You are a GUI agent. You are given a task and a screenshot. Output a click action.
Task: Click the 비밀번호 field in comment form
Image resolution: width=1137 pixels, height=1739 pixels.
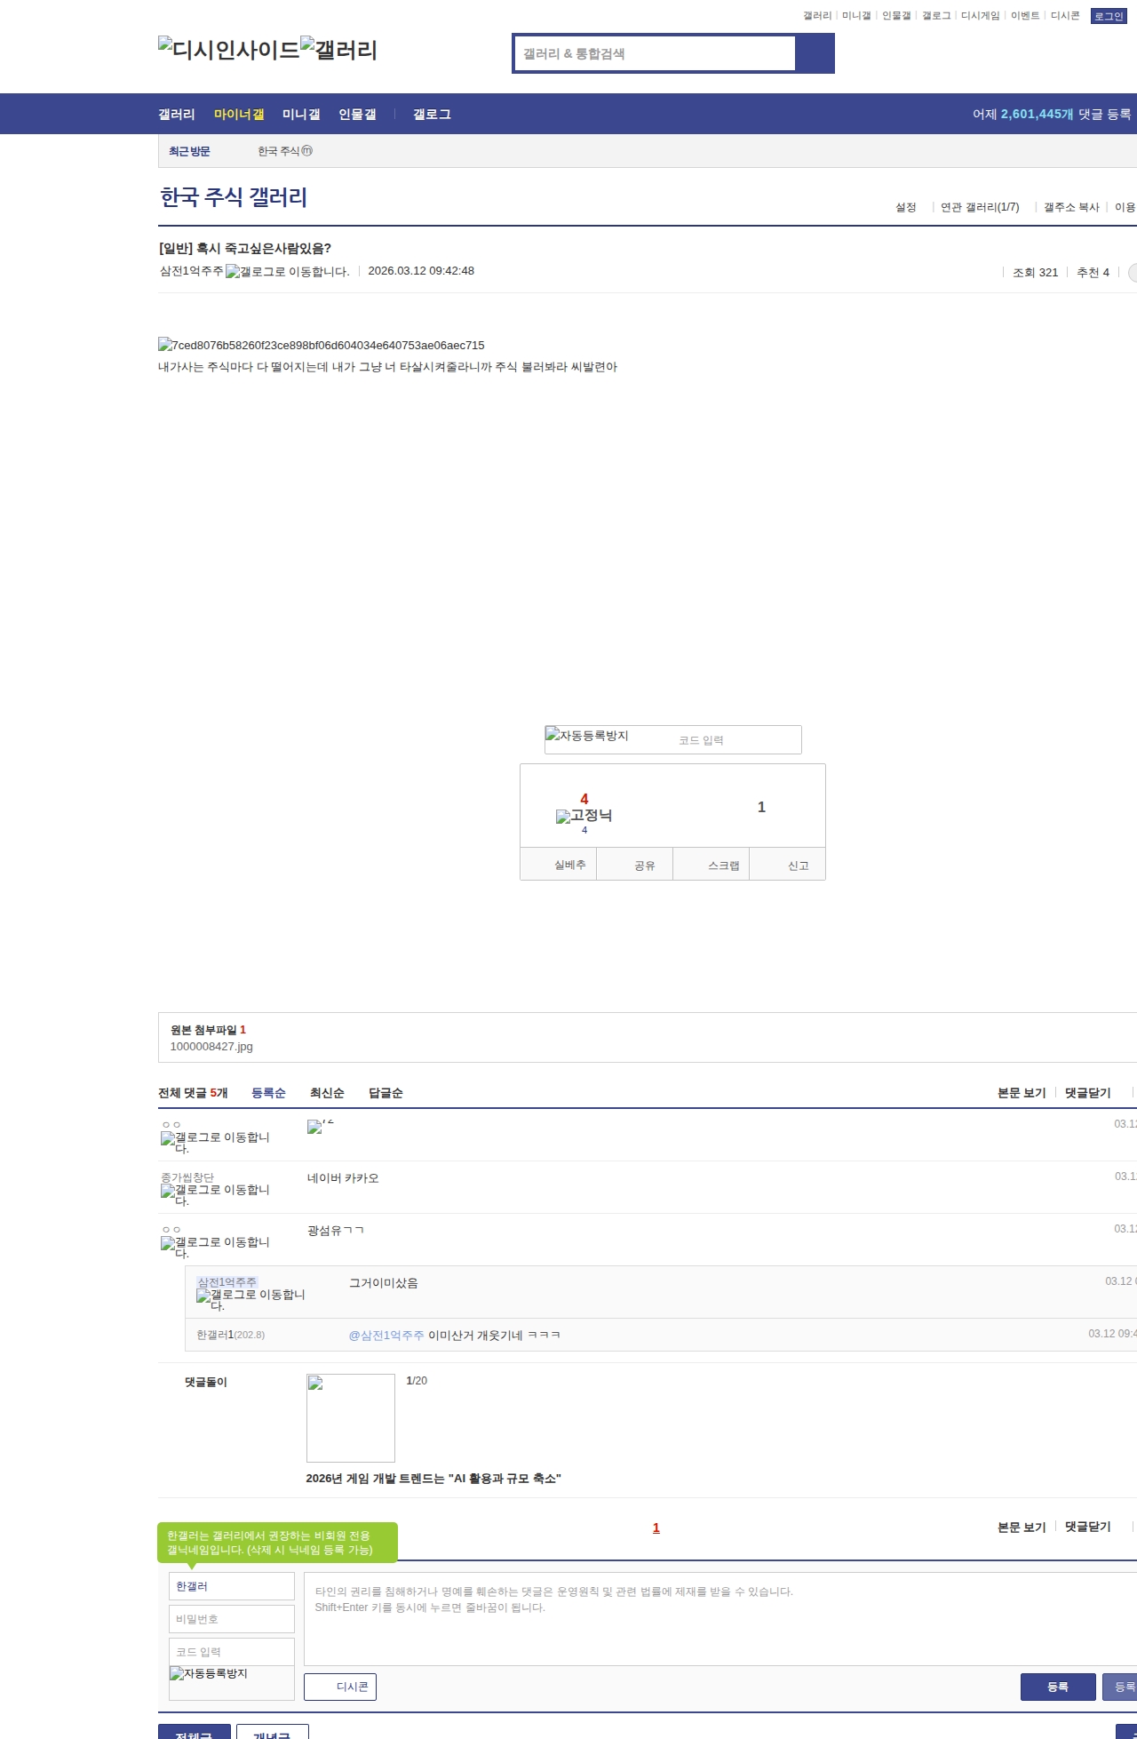(232, 1619)
